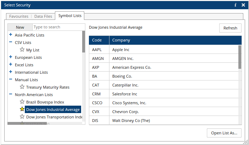Sort by the Company column header
249x145 pixels.
[x=175, y=40]
